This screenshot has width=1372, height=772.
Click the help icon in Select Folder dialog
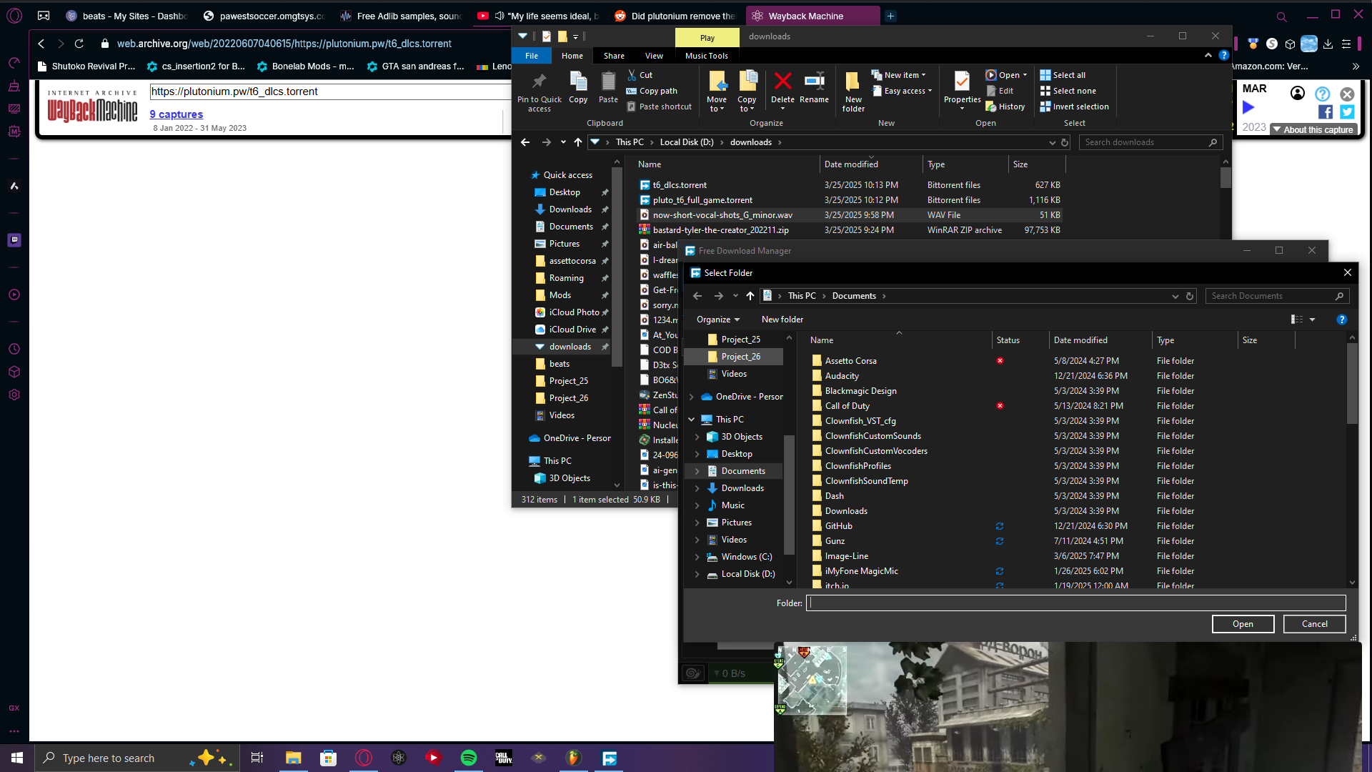(1341, 320)
